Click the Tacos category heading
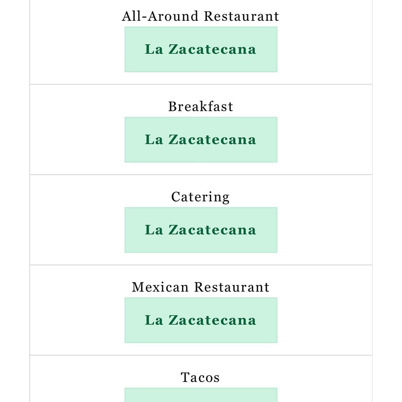Image resolution: width=402 pixels, height=402 pixels. (201, 378)
